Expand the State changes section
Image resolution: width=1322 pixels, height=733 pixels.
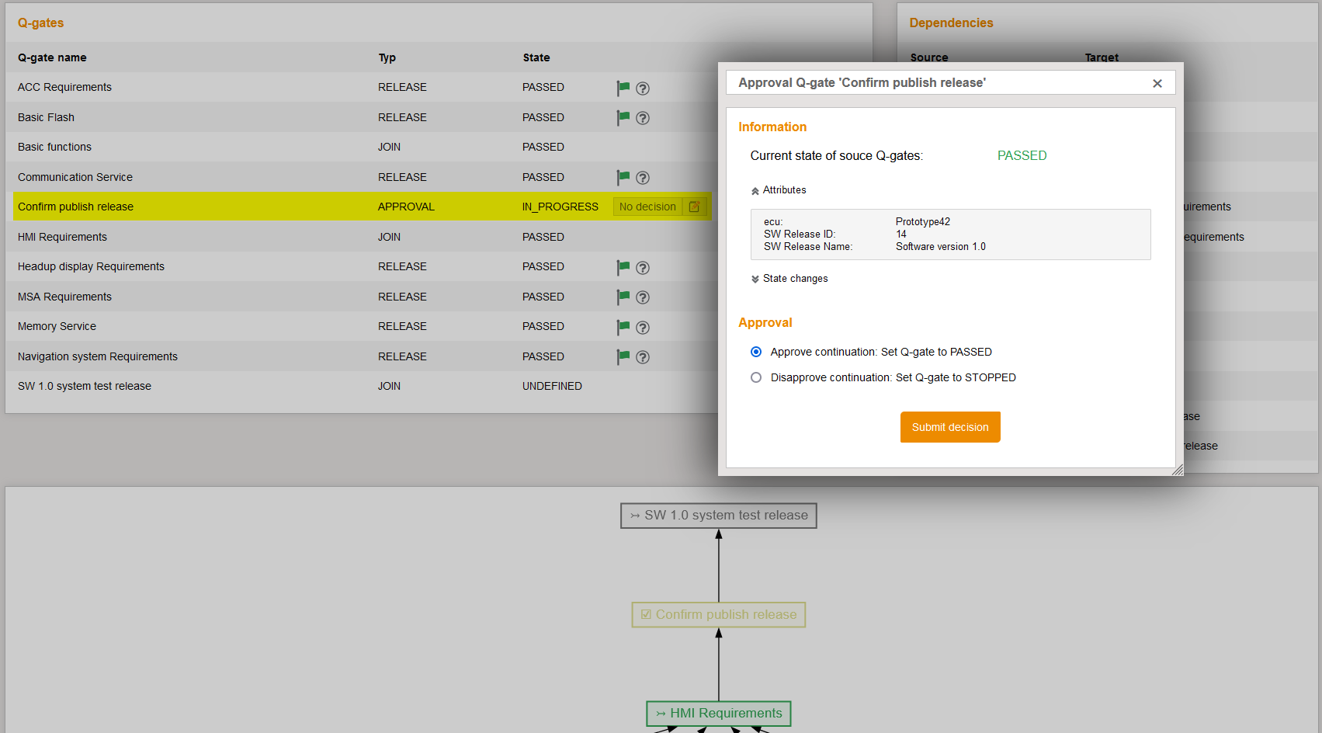(789, 279)
